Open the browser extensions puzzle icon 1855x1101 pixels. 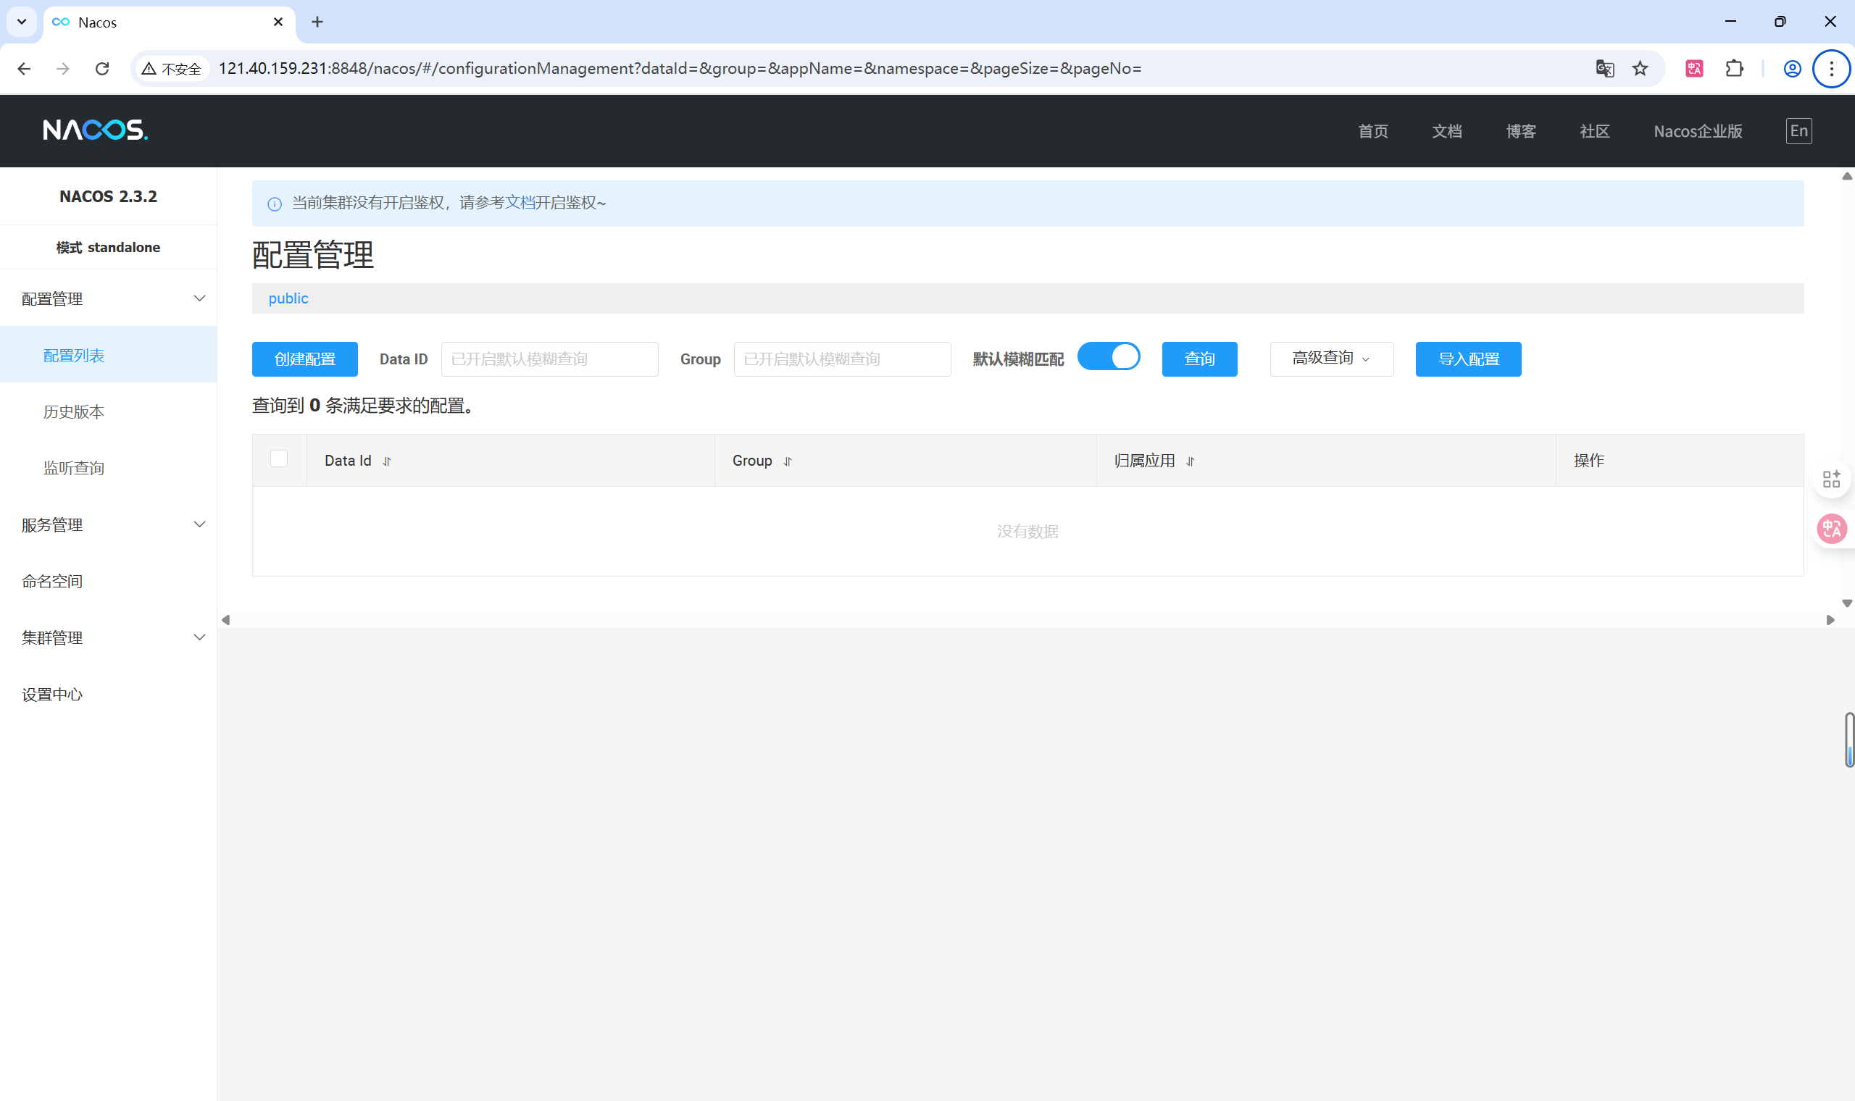point(1734,69)
